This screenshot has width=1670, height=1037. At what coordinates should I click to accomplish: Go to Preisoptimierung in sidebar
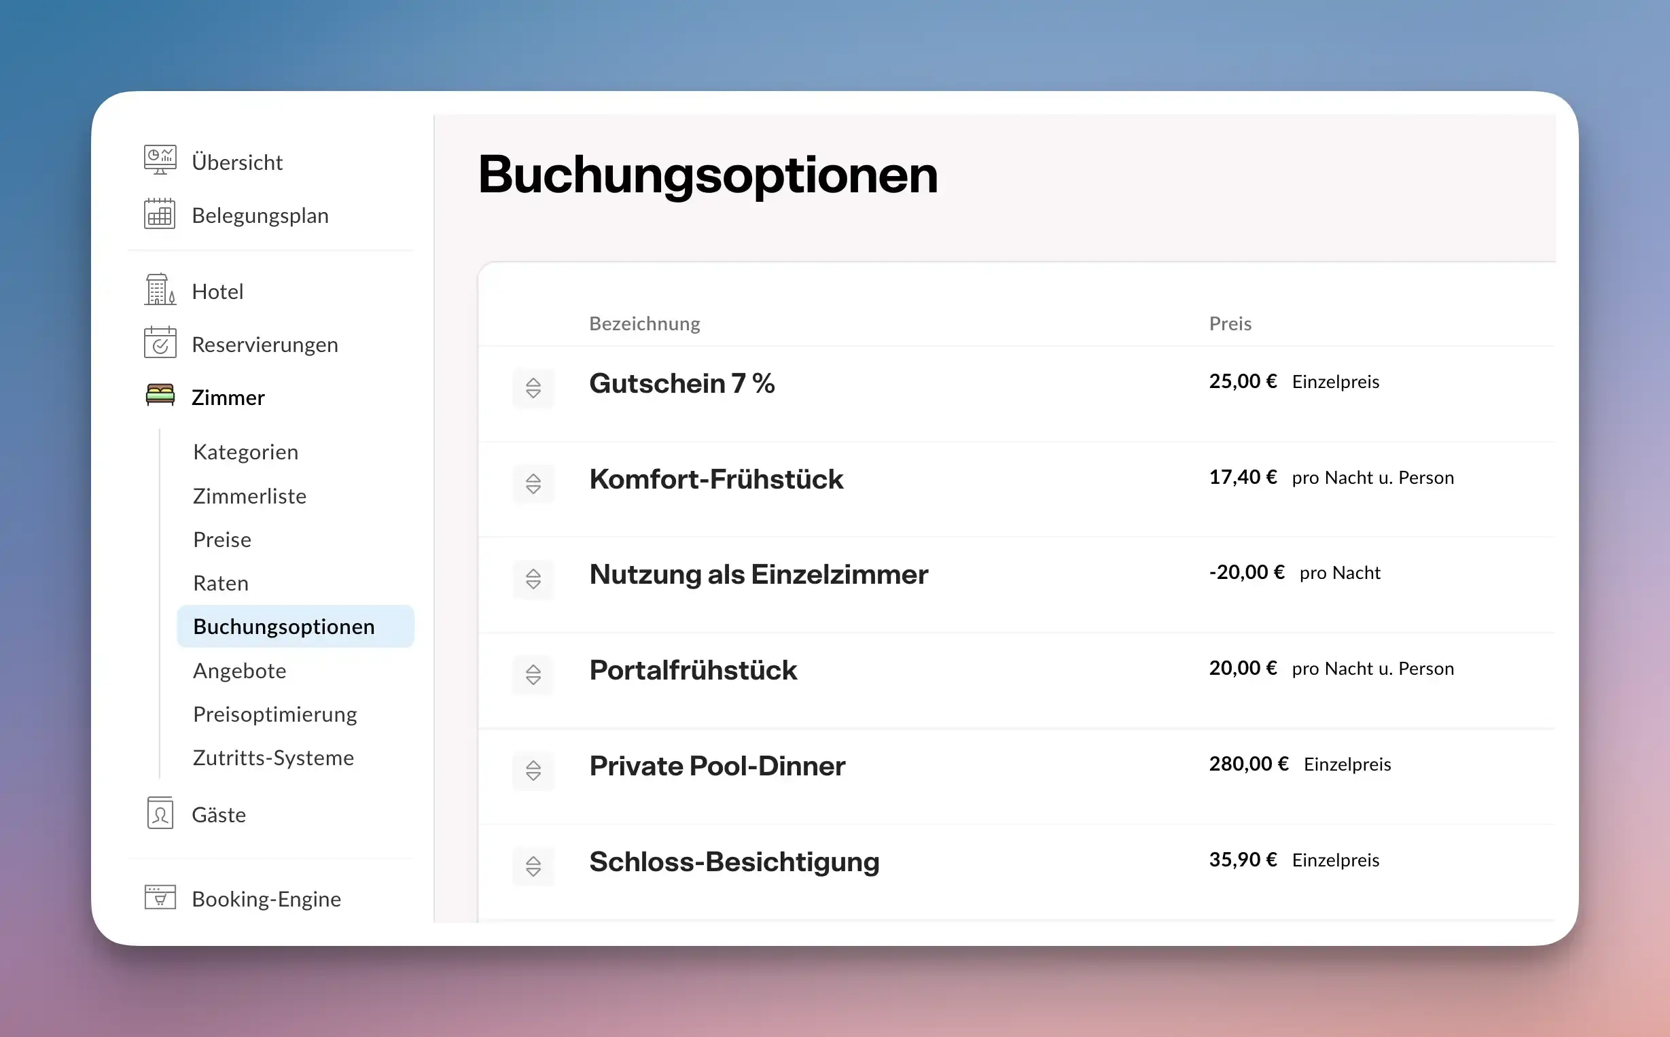[275, 714]
